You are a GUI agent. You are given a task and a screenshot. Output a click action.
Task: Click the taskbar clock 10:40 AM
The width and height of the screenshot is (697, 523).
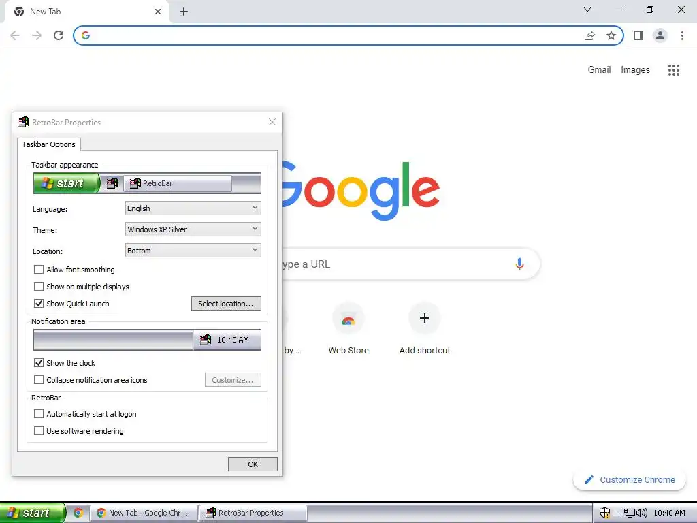tap(670, 513)
